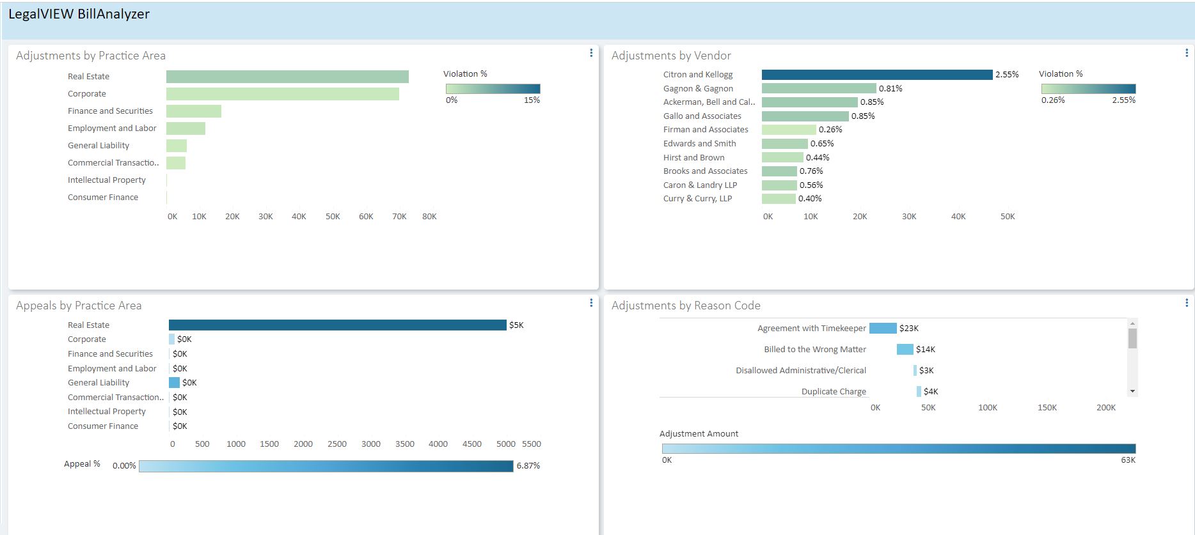Select the Finance and Securities adjustments bar
Screen dimensions: 1195x535
193,111
